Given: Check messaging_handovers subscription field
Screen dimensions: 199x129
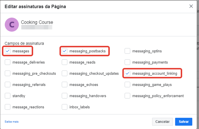Looking at the screenshot, I should coord(65,96).
